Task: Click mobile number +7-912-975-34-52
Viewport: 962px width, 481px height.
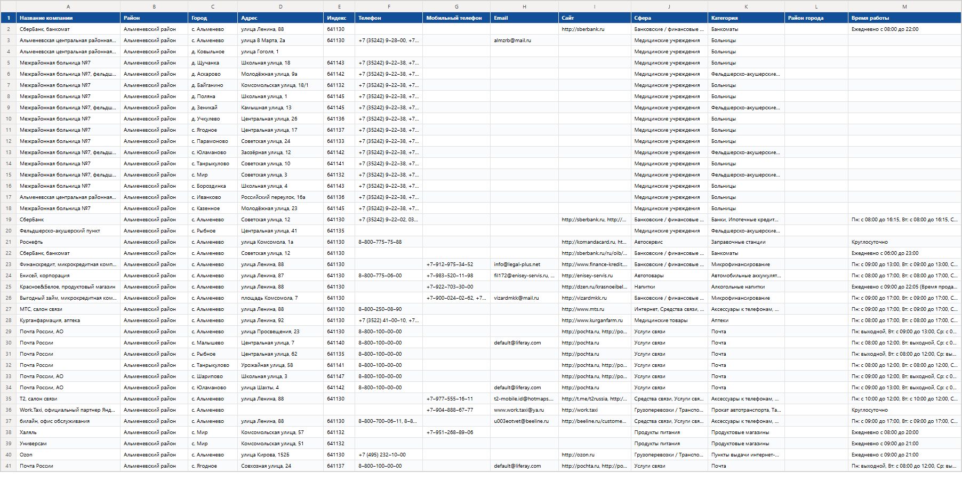Action: point(456,264)
